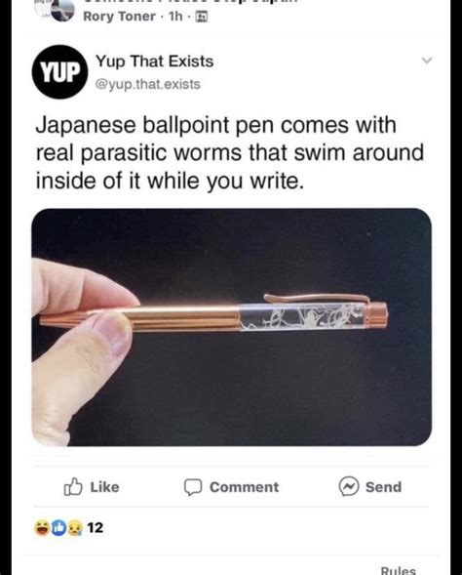The width and height of the screenshot is (462, 575).
Task: Click the Messenger Send icon
Action: (x=348, y=486)
